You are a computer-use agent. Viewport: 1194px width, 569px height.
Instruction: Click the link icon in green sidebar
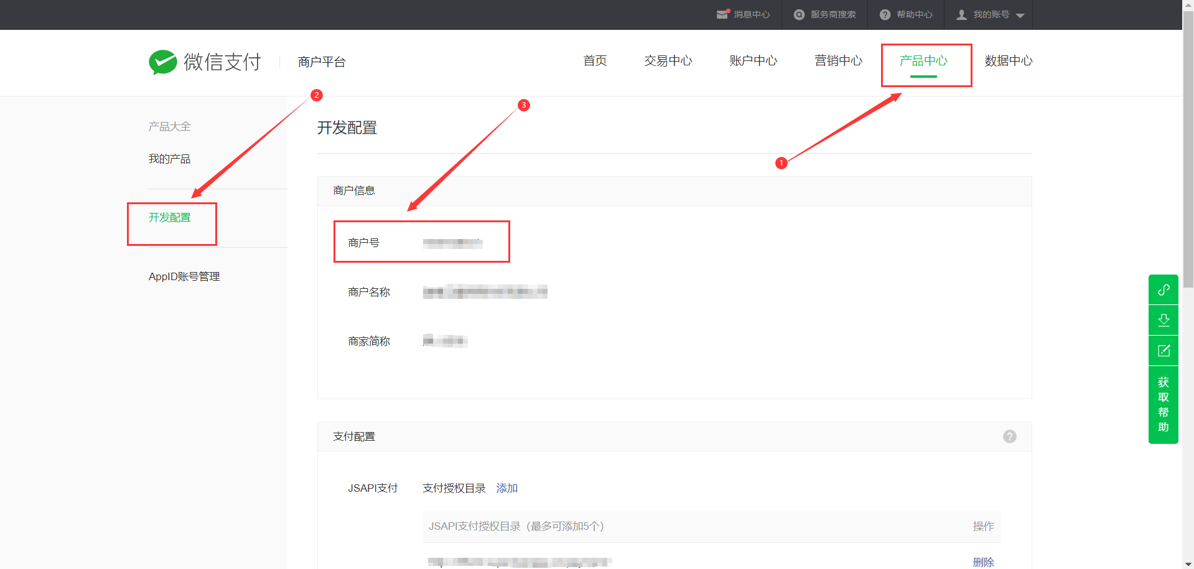pos(1164,290)
